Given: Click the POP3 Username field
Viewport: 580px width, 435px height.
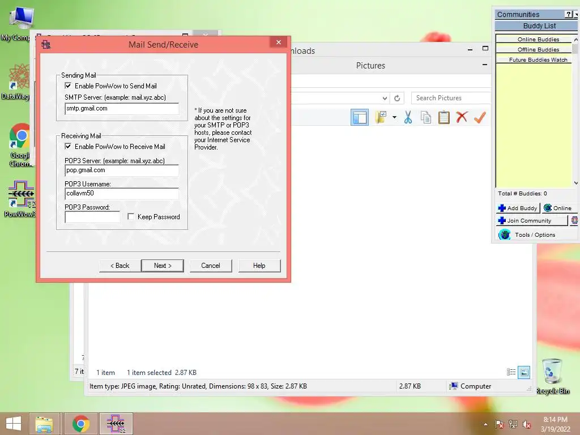Looking at the screenshot, I should tap(122, 194).
